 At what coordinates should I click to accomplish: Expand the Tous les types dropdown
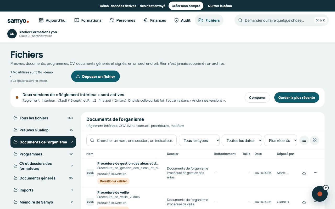coord(199,140)
